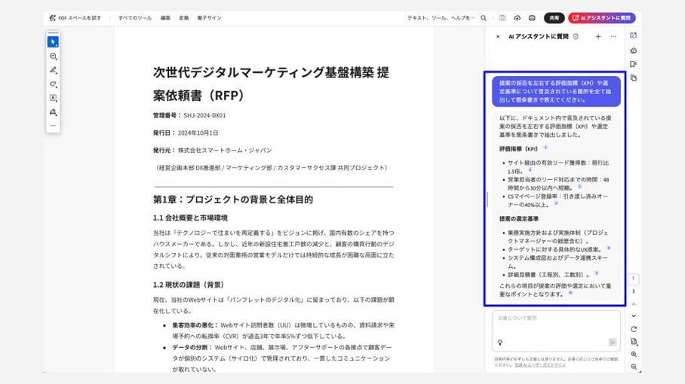Expand the more tools ellipsis in the left toolbar
The image size is (685, 384).
click(x=53, y=126)
